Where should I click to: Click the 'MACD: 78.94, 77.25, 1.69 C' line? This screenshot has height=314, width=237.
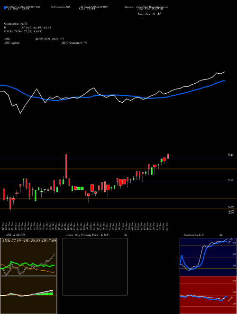[x=23, y=31]
